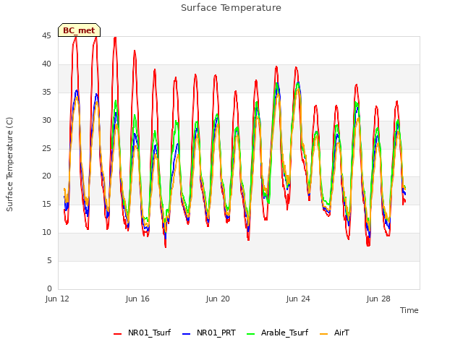Click the 35 y-axis tick label

click(46, 93)
